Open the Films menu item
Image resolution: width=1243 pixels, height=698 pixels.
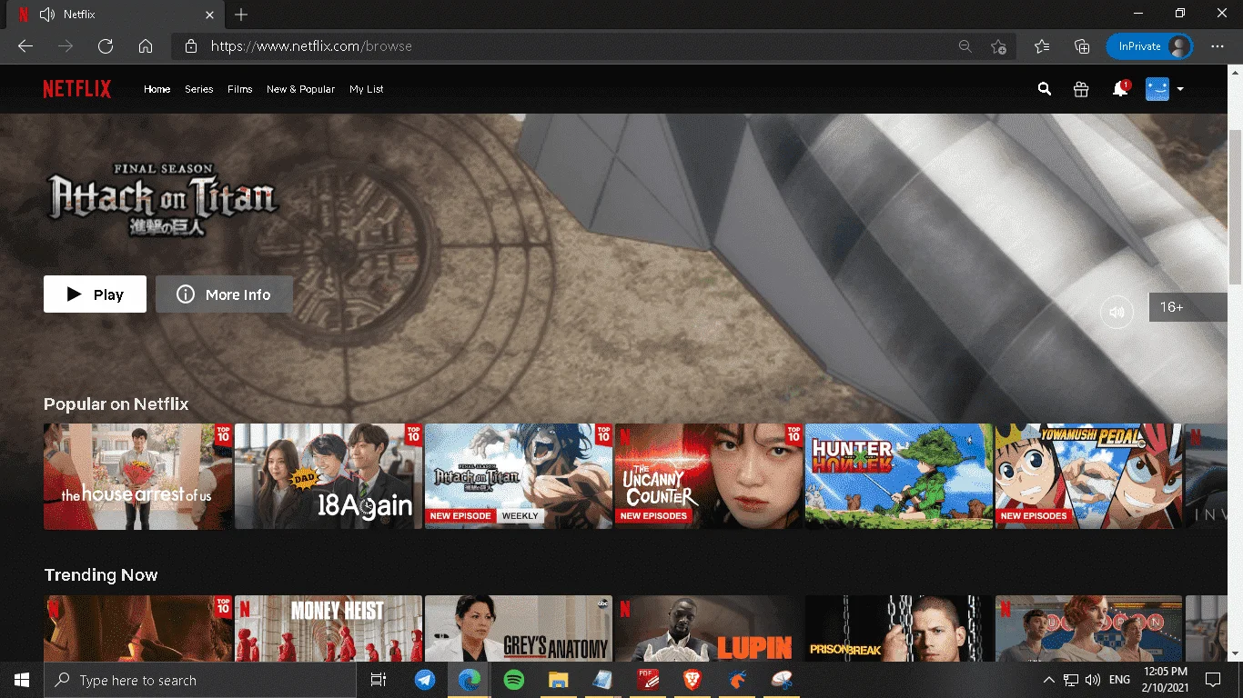click(x=240, y=89)
